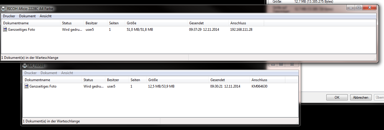384x130 pixels.
Task: Open the Dokument menu in RICOH window
Action: (27, 16)
